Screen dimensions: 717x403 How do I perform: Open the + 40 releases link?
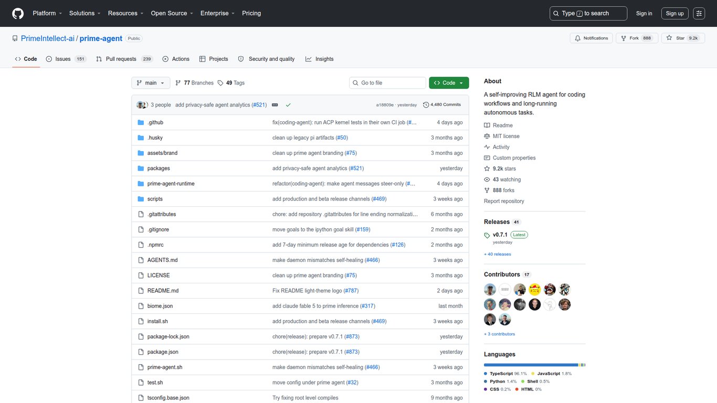coord(498,254)
